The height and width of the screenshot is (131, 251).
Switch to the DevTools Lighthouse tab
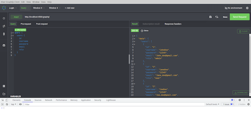click(x=111, y=100)
